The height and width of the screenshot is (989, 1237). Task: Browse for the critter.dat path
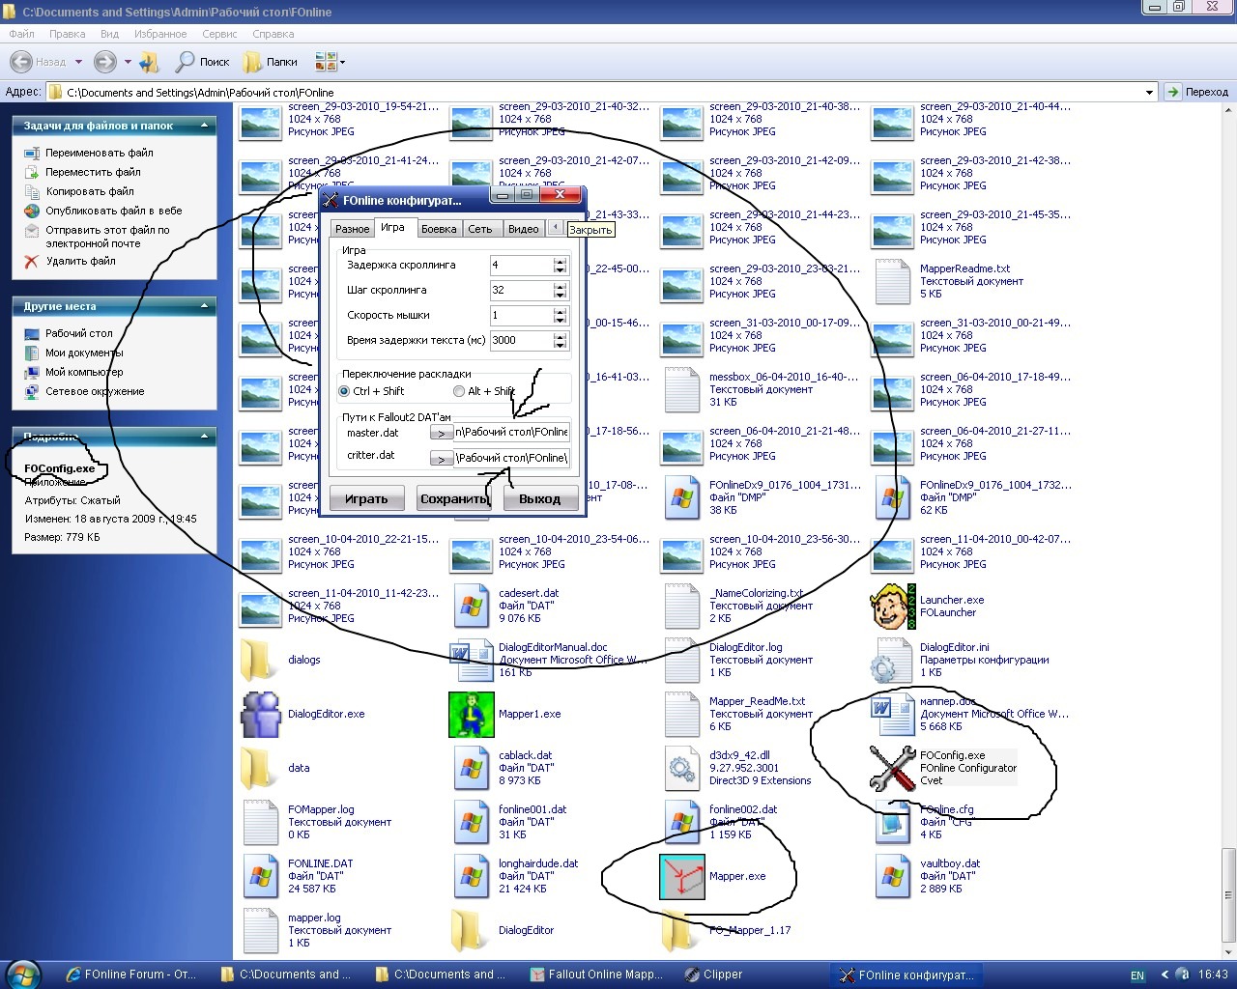(442, 459)
